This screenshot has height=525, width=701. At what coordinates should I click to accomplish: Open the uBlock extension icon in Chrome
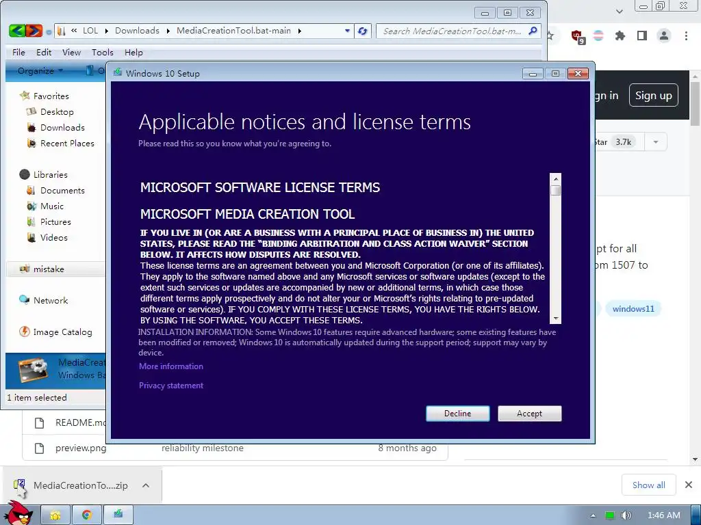577,36
